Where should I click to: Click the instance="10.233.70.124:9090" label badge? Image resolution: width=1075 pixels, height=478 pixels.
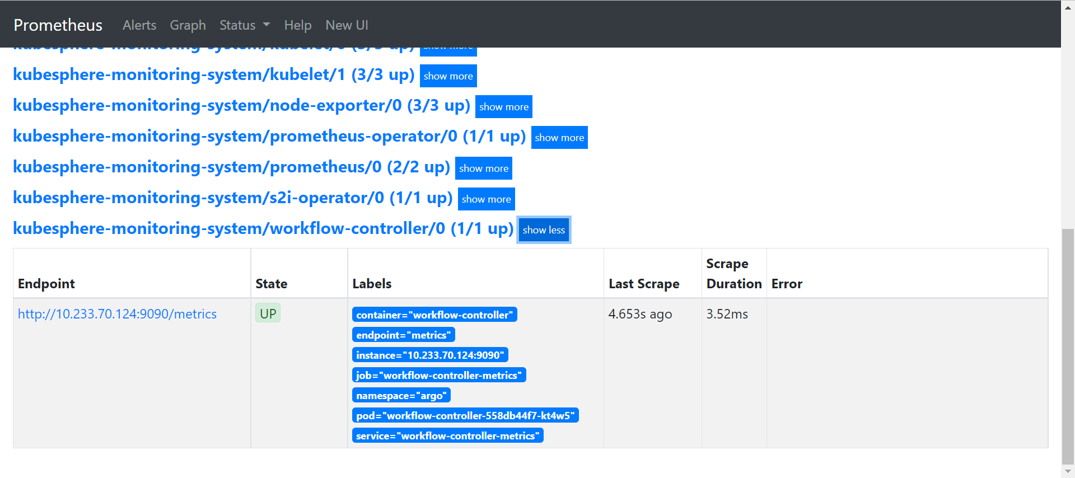[430, 355]
